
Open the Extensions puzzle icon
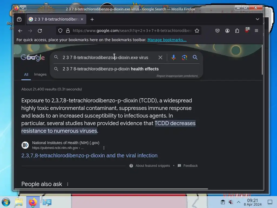coord(237,31)
